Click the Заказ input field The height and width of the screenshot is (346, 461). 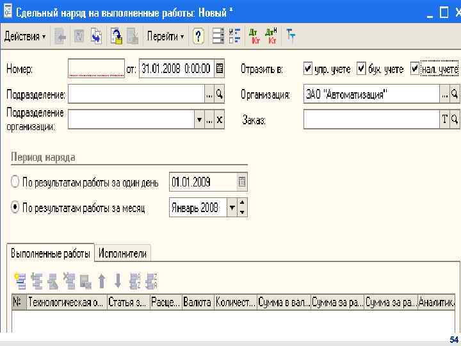[x=371, y=120]
